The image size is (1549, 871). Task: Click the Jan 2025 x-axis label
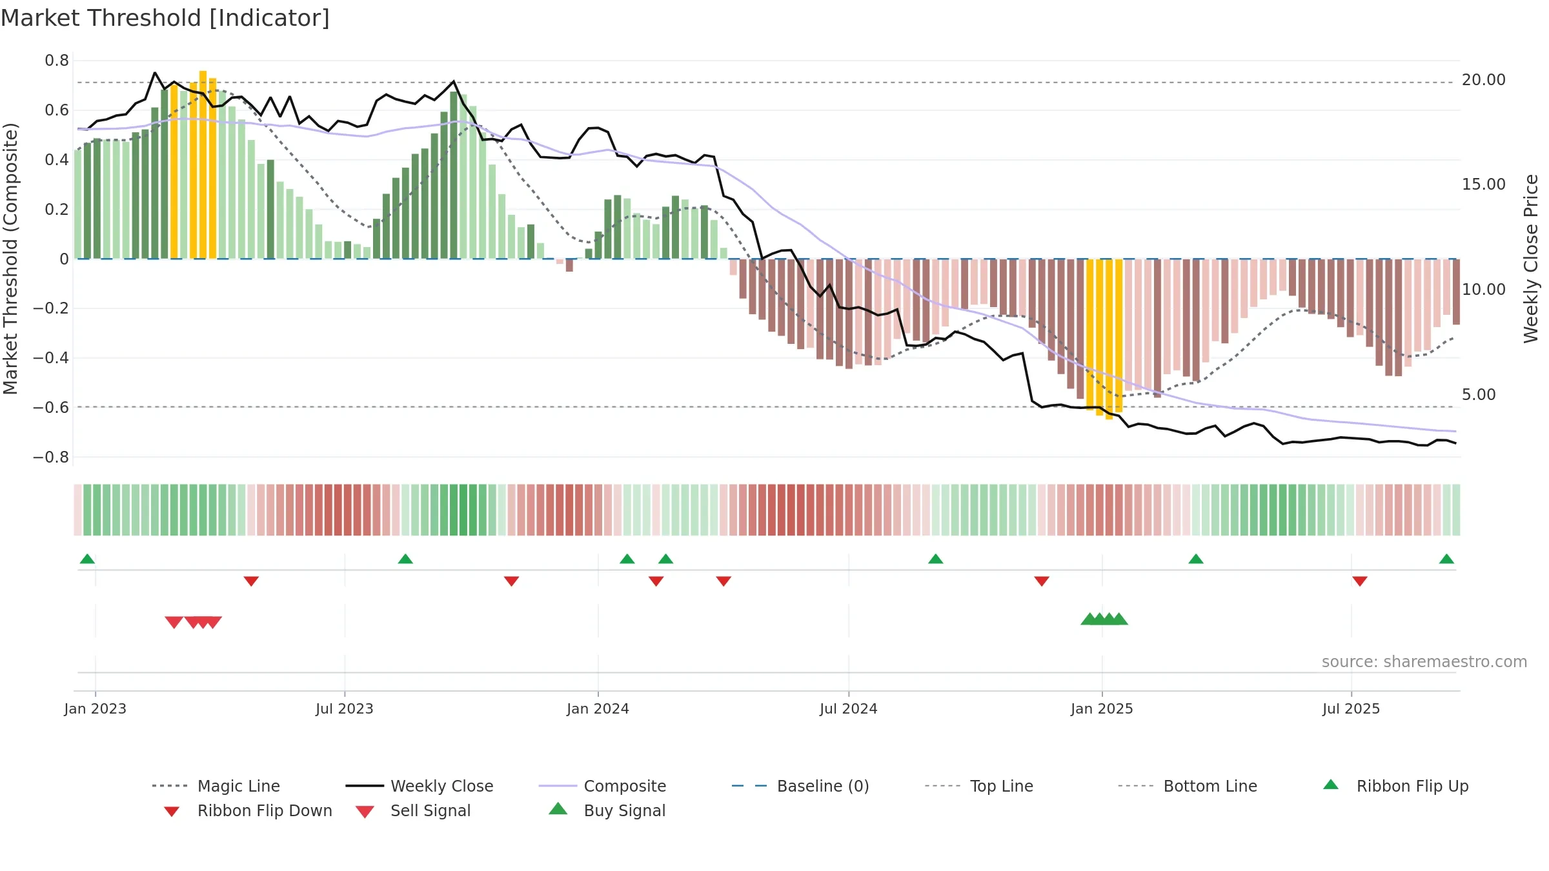click(x=1102, y=708)
